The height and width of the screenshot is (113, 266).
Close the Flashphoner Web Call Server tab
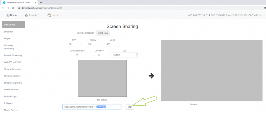35,3
